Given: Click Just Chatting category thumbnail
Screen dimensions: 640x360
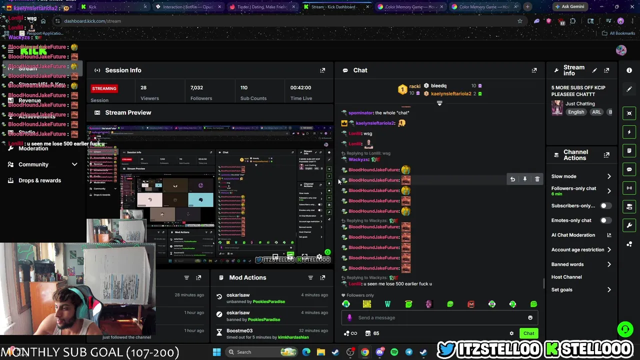Looking at the screenshot, I should coord(557,107).
